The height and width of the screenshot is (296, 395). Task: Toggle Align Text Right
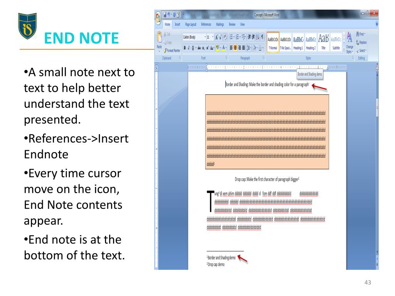coord(240,47)
